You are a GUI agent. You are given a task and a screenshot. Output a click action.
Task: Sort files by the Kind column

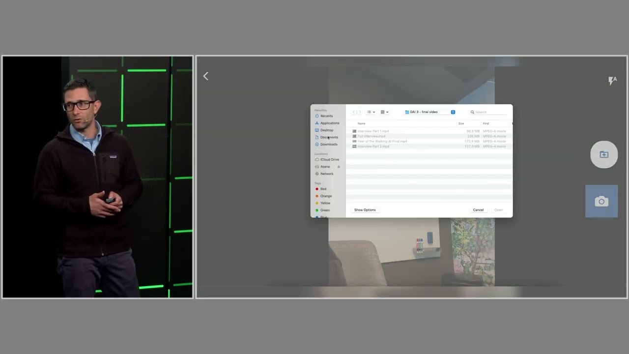[486, 123]
